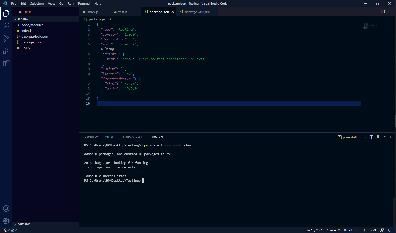Open the Search view
The width and height of the screenshot is (396, 233).
[6, 26]
